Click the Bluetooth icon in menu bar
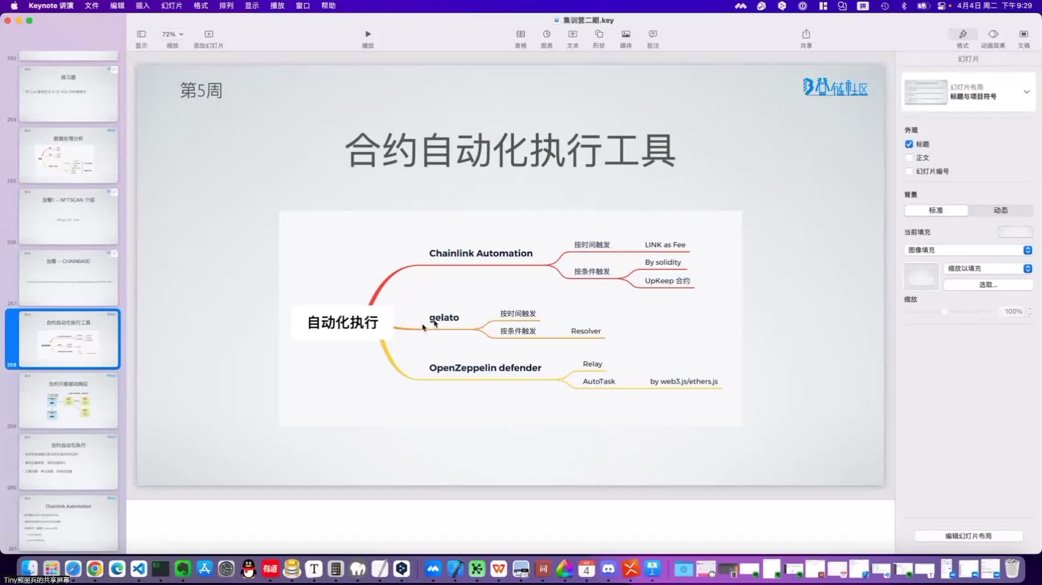The image size is (1042, 585). point(904,5)
